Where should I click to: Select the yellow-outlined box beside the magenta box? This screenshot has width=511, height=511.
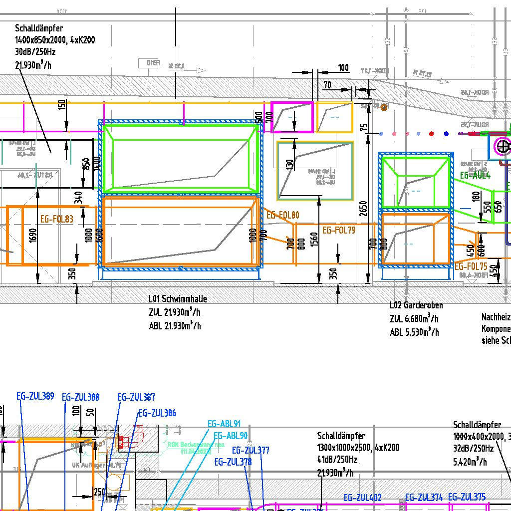(x=334, y=117)
